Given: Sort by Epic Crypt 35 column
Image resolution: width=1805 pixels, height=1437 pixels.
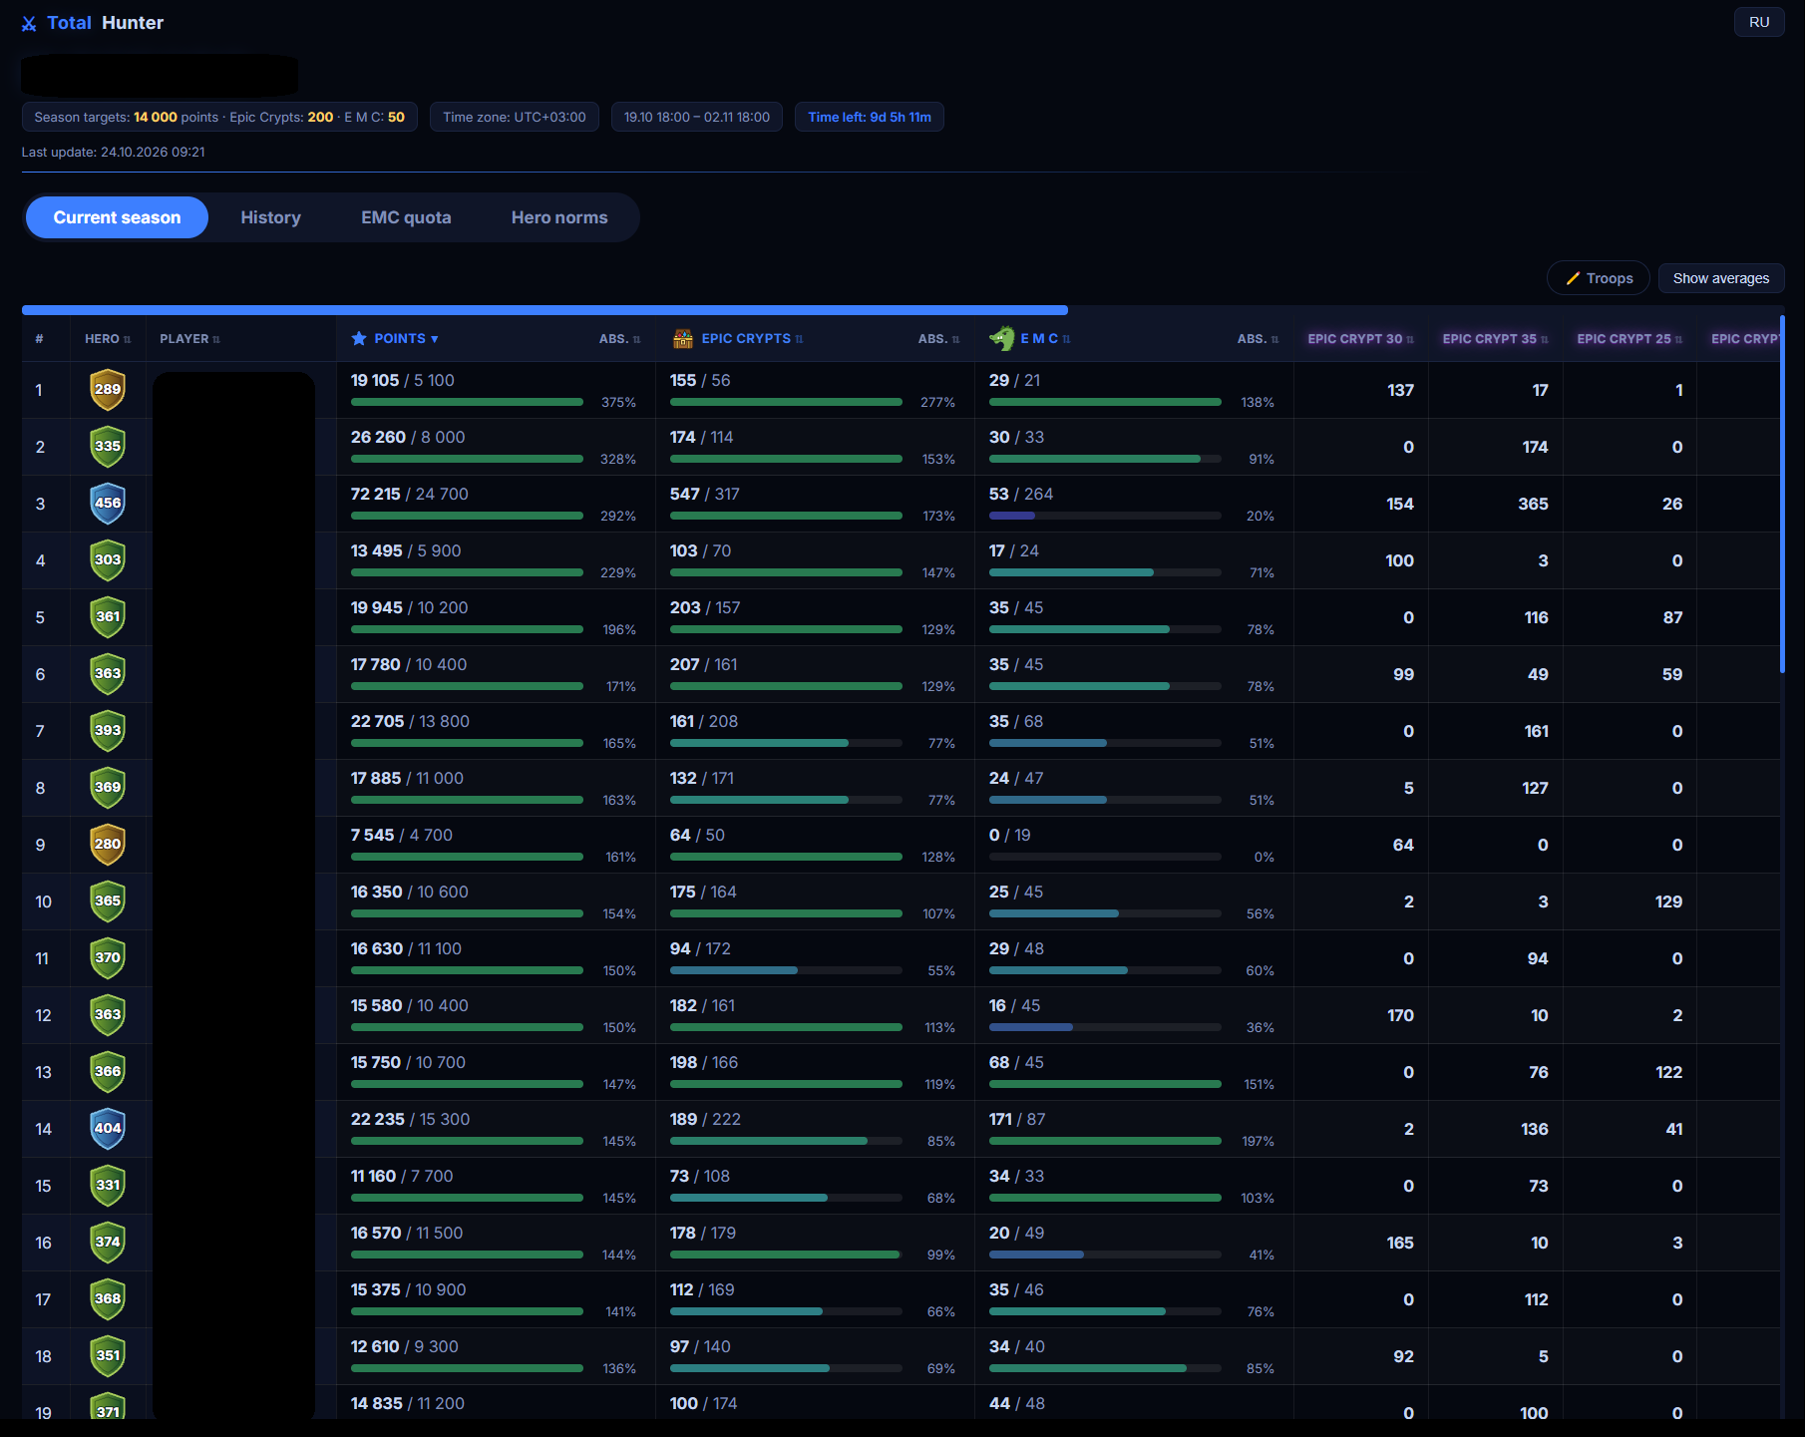Looking at the screenshot, I should coord(1495,339).
